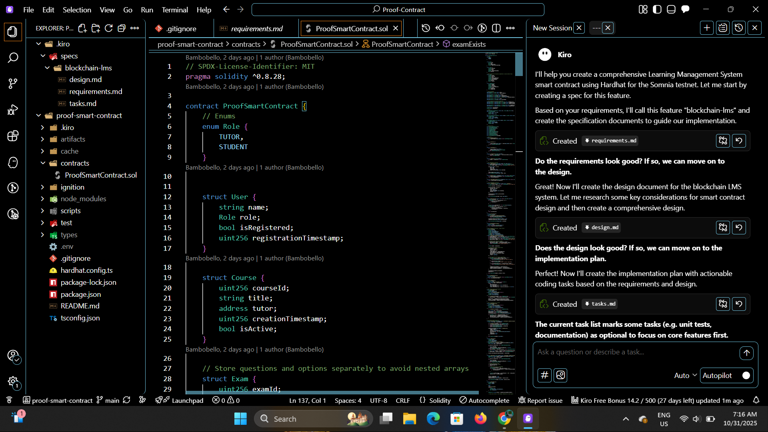Open the Kiro ghost panel in activity bar

(13, 162)
